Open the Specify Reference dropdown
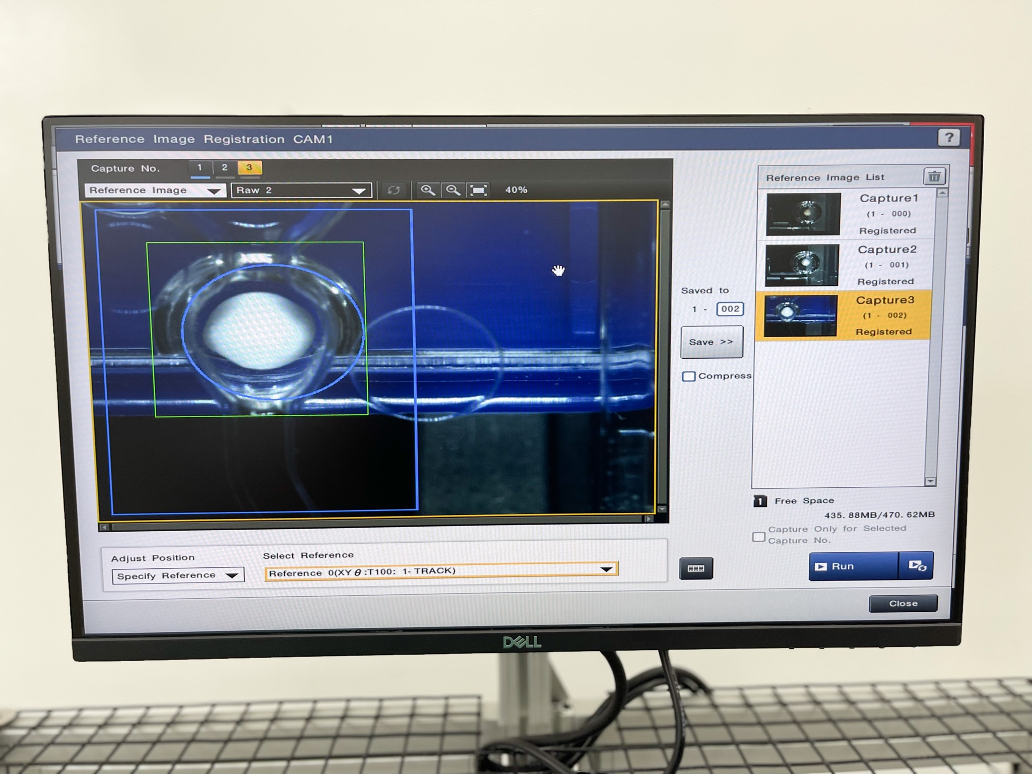 [177, 575]
